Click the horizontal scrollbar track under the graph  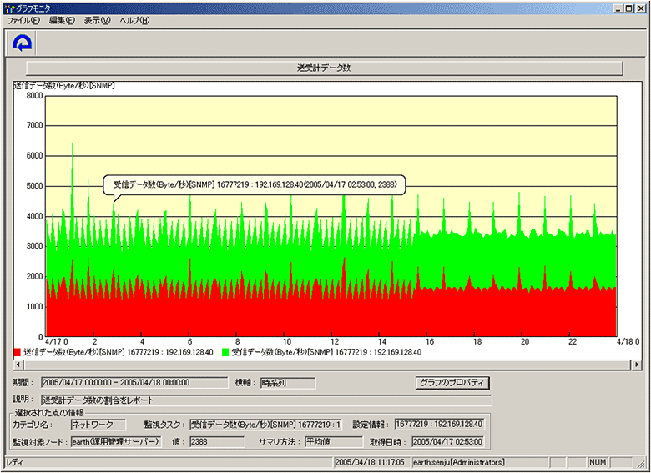pos(327,365)
